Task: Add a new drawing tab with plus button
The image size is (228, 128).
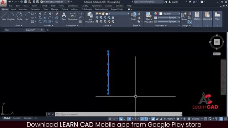Action: point(47,30)
